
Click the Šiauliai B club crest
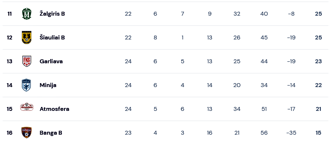point(27,37)
